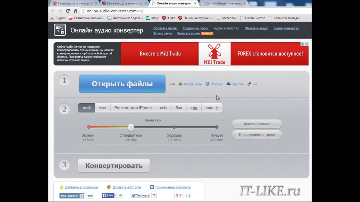
Task: Choose file from Dropbox
Action: (214, 84)
